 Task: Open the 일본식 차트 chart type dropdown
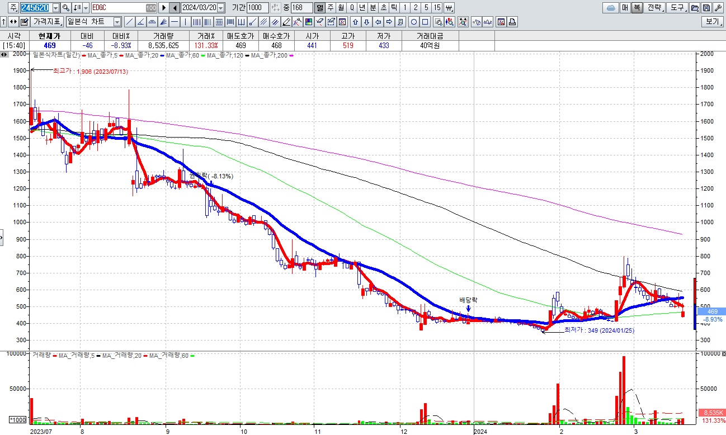(117, 22)
